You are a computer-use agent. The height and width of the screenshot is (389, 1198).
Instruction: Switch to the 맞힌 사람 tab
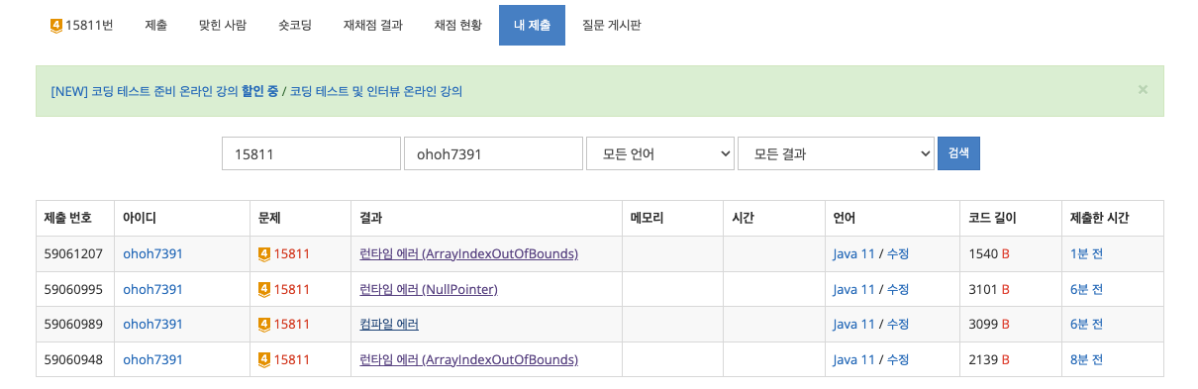(223, 25)
